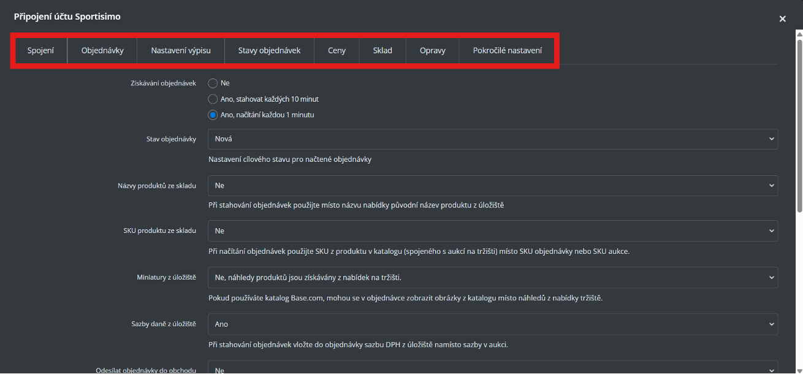Viewport: 803px width, 374px height.
Task: Click the 'Názvy produktů ze skladu' label
Action: [157, 185]
